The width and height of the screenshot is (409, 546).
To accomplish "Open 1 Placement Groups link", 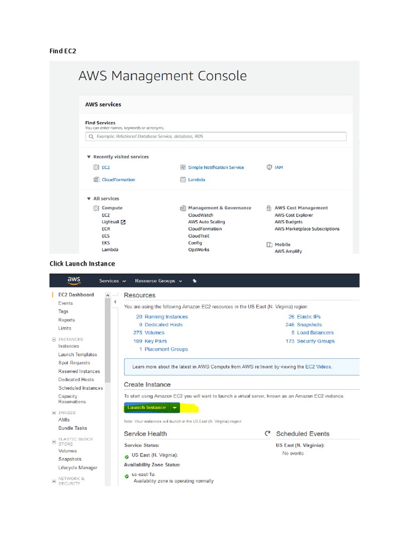I will pos(163,349).
